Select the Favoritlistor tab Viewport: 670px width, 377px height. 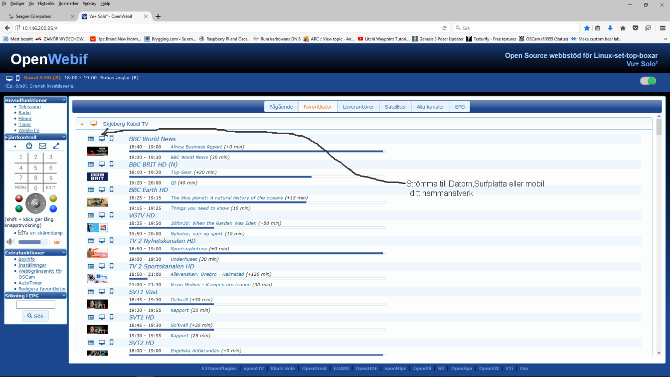pos(318,107)
